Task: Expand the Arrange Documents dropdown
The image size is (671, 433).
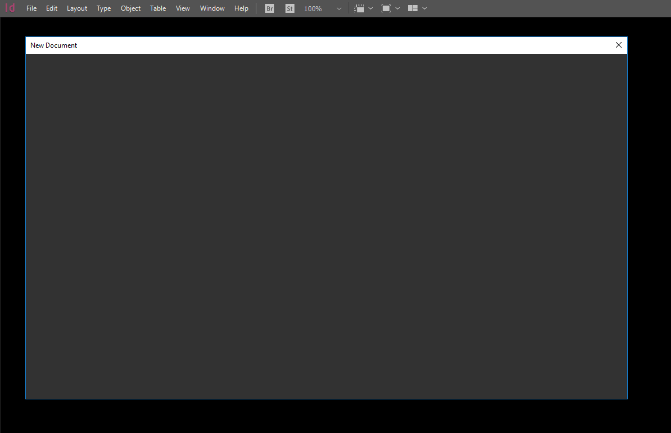Action: [425, 8]
